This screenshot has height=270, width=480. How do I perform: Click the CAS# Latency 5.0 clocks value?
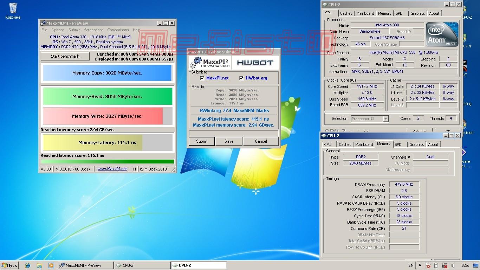pos(404,197)
